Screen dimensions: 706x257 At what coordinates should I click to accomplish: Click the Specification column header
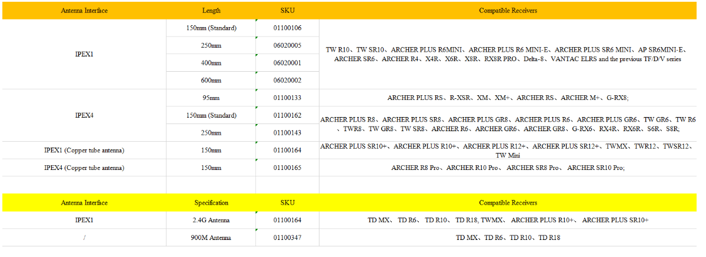click(x=211, y=203)
